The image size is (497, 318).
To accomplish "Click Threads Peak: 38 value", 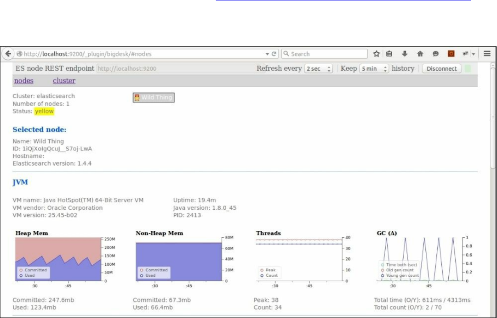I will (266, 300).
